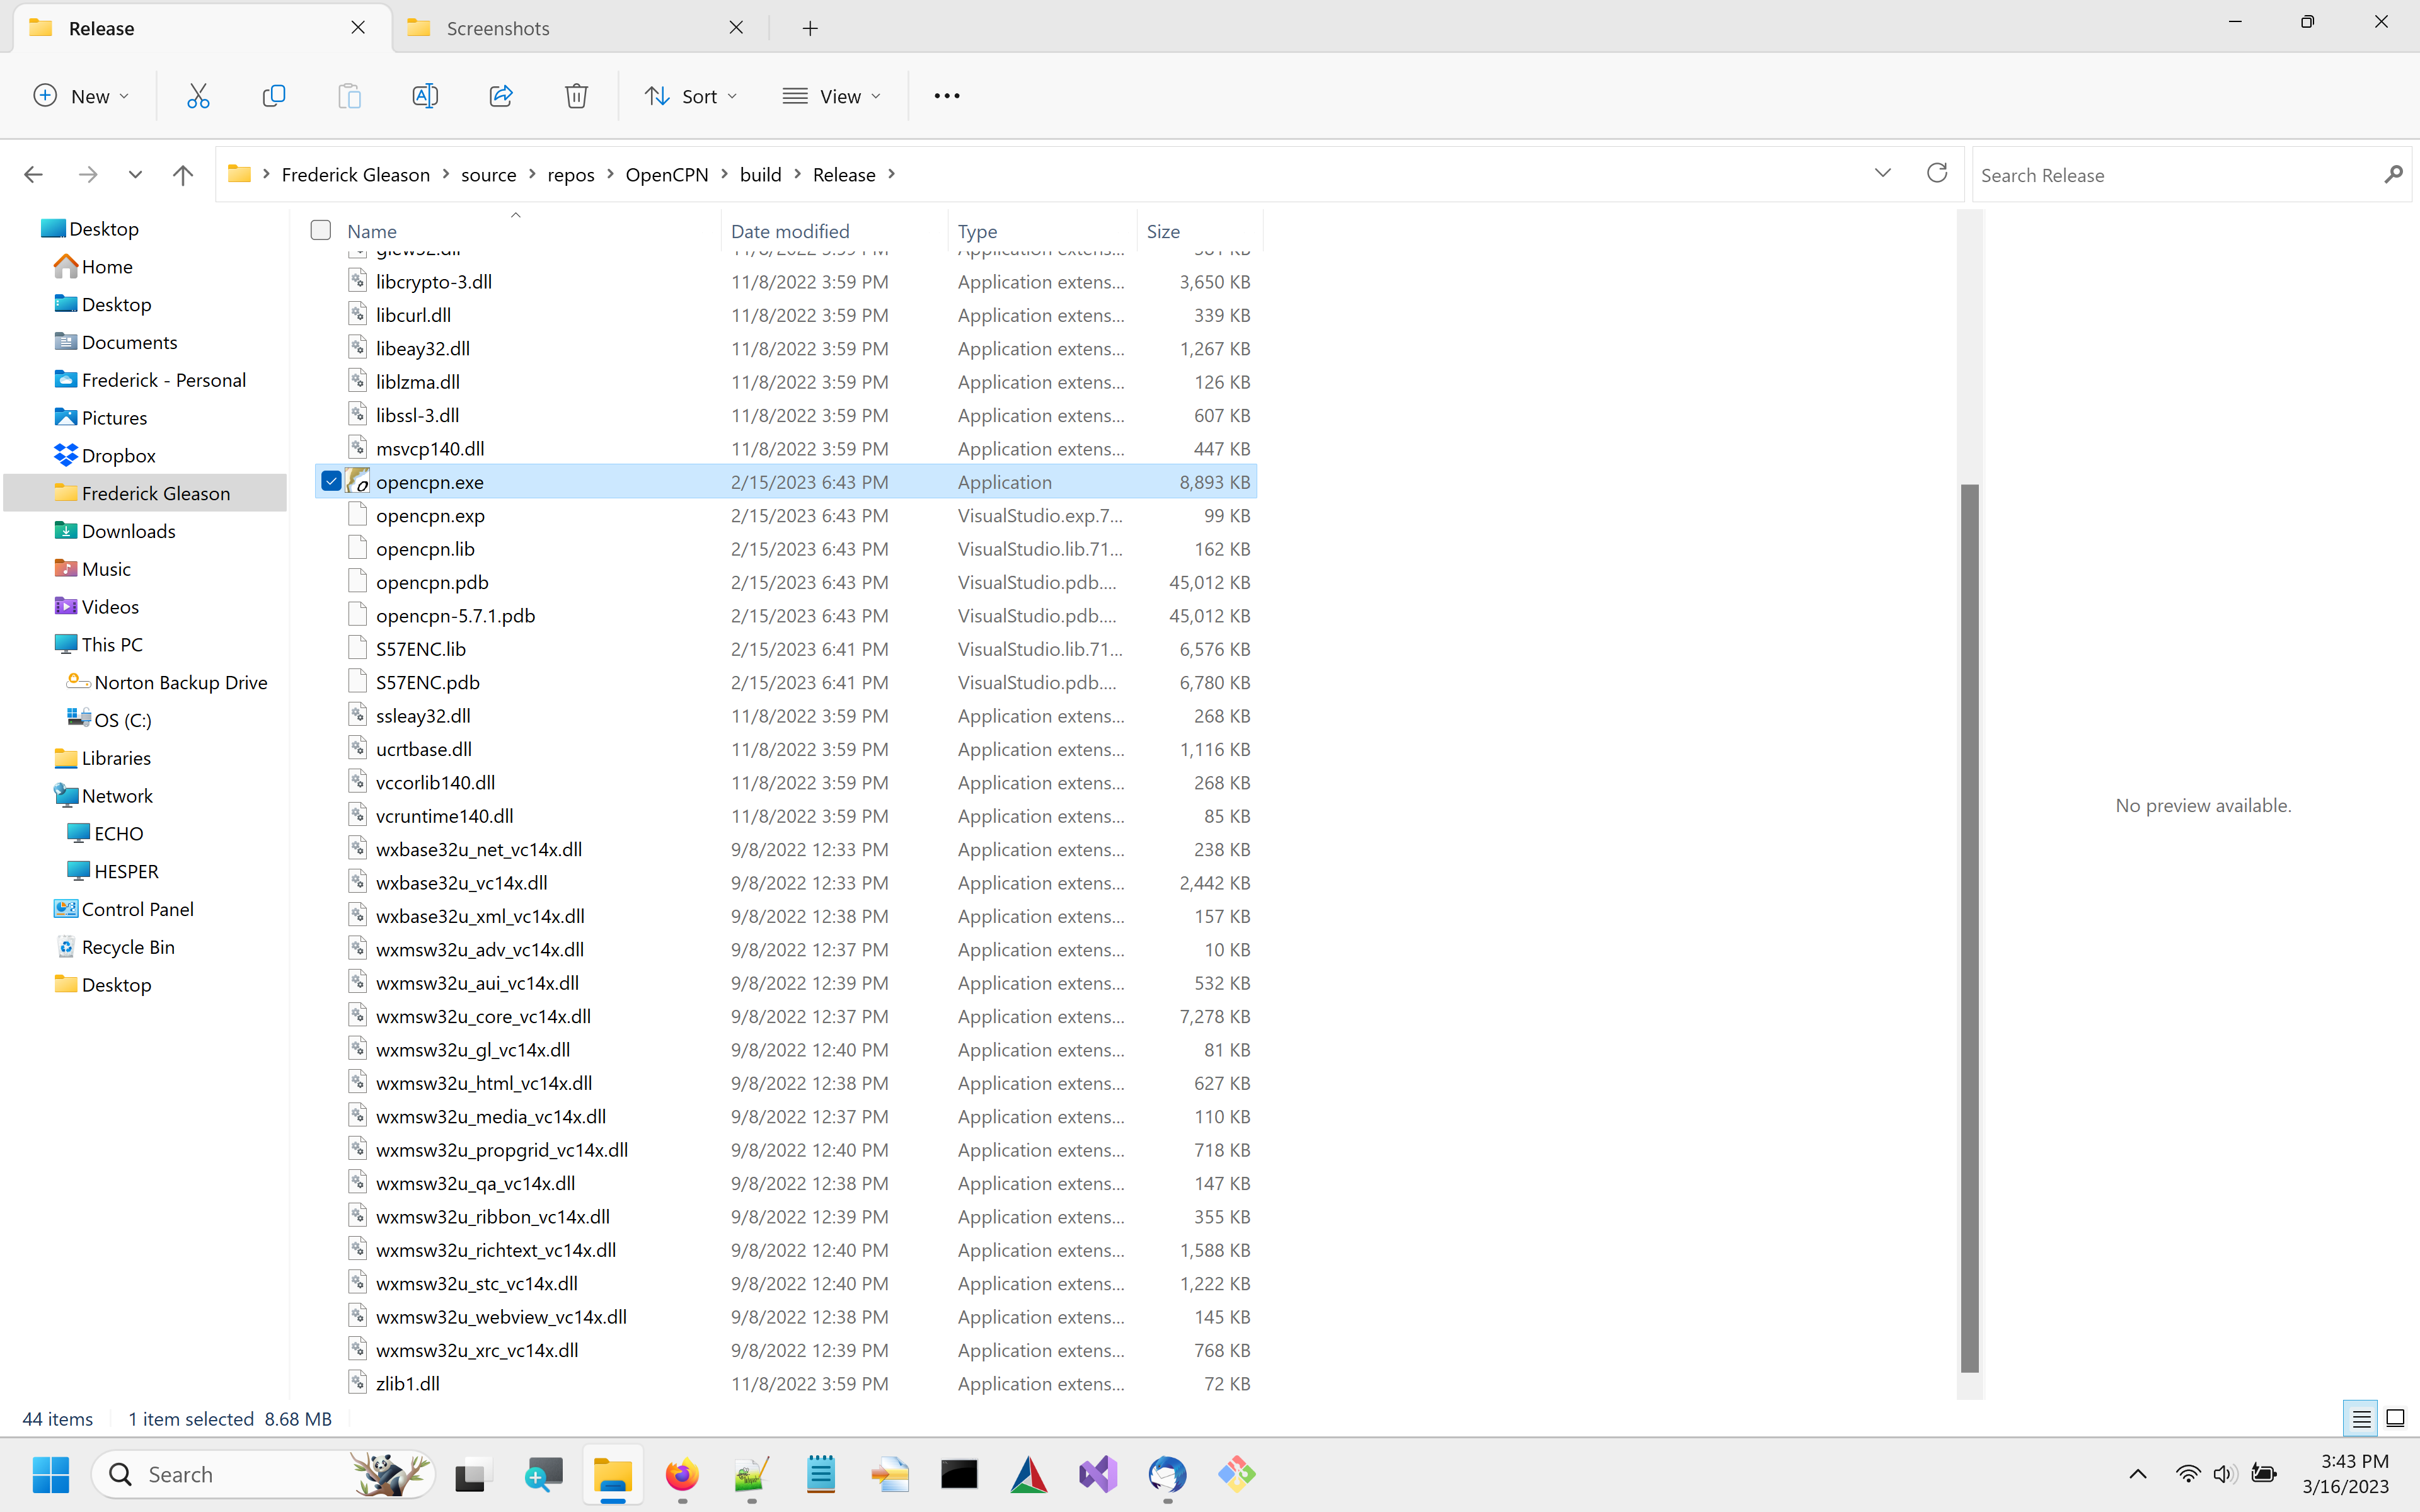Open the New dropdown menu

[x=82, y=96]
